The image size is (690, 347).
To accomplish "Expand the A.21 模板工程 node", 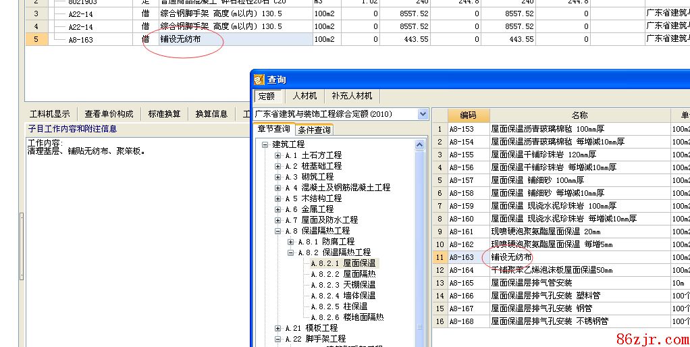I will [x=278, y=328].
